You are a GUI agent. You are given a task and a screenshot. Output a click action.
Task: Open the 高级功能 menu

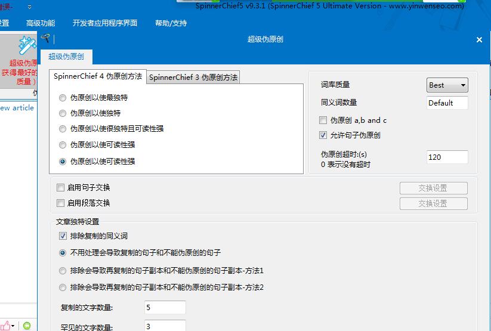click(x=41, y=23)
